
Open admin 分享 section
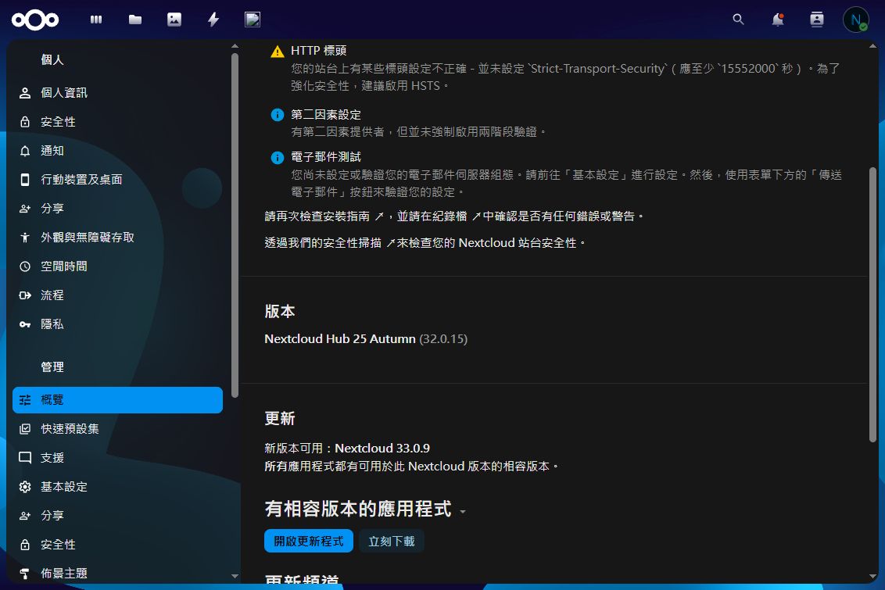point(117,516)
